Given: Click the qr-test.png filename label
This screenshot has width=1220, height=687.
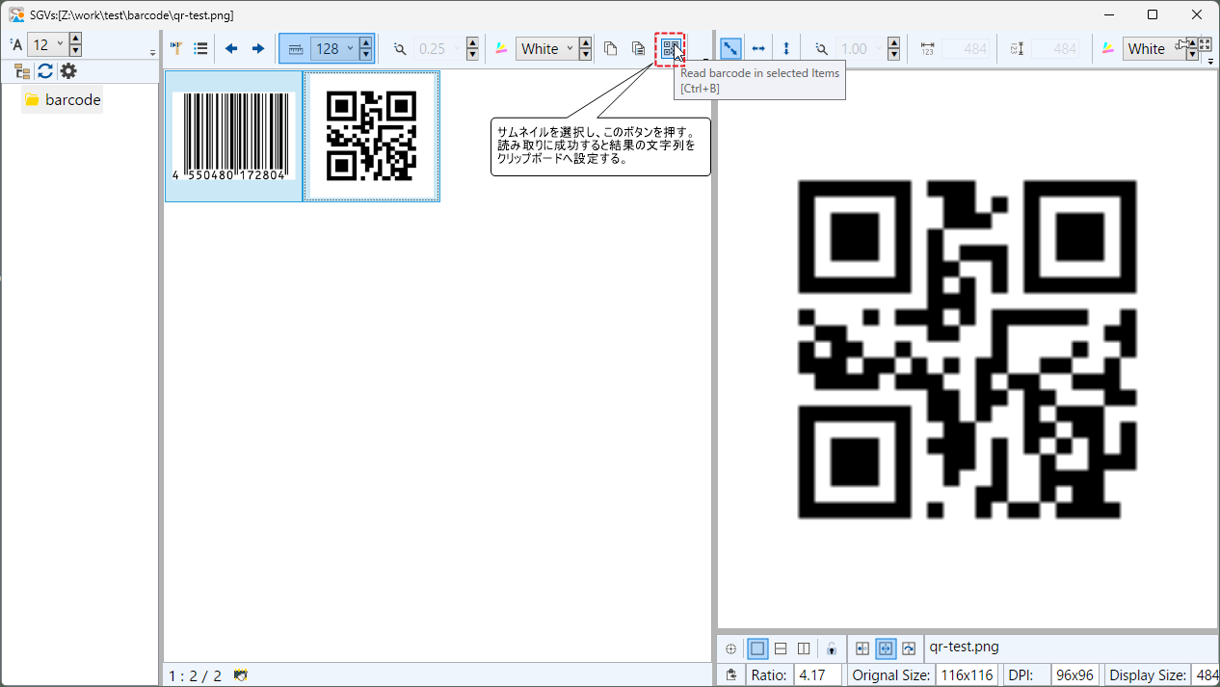Looking at the screenshot, I should (x=965, y=647).
